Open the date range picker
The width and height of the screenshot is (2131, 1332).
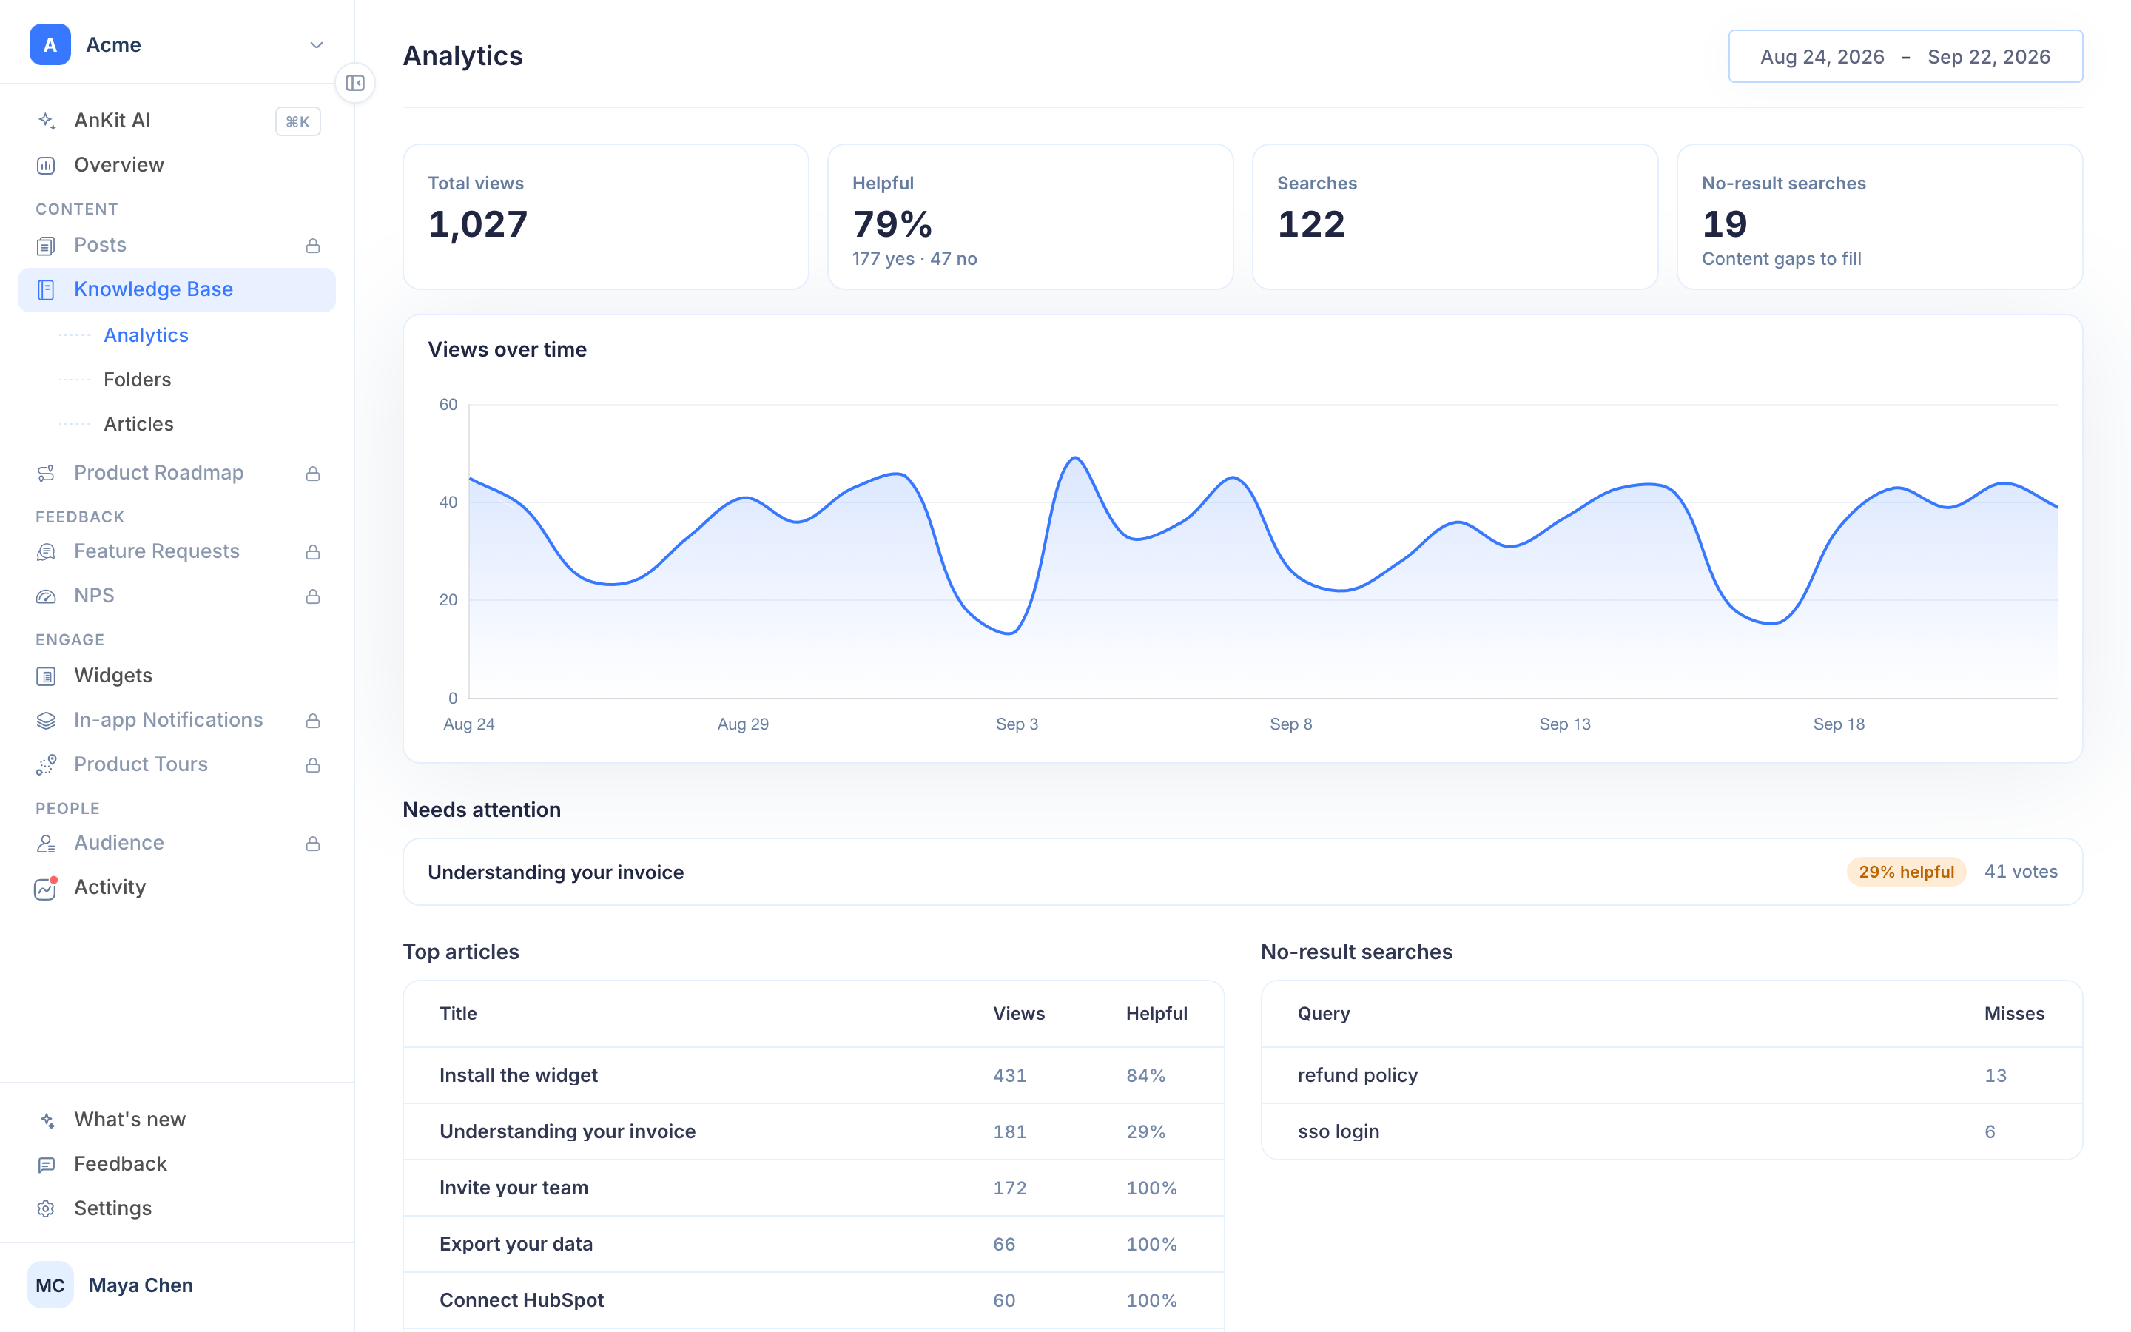click(x=1905, y=56)
